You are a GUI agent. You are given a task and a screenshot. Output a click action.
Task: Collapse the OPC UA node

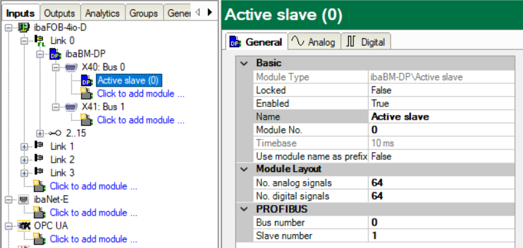[x=9, y=226]
